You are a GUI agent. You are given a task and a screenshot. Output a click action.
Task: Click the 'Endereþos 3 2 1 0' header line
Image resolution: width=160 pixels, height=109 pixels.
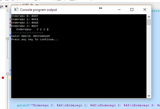point(32,29)
